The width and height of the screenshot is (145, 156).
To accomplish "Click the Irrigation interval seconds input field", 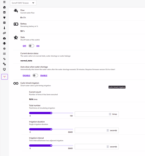I will point(97,147).
